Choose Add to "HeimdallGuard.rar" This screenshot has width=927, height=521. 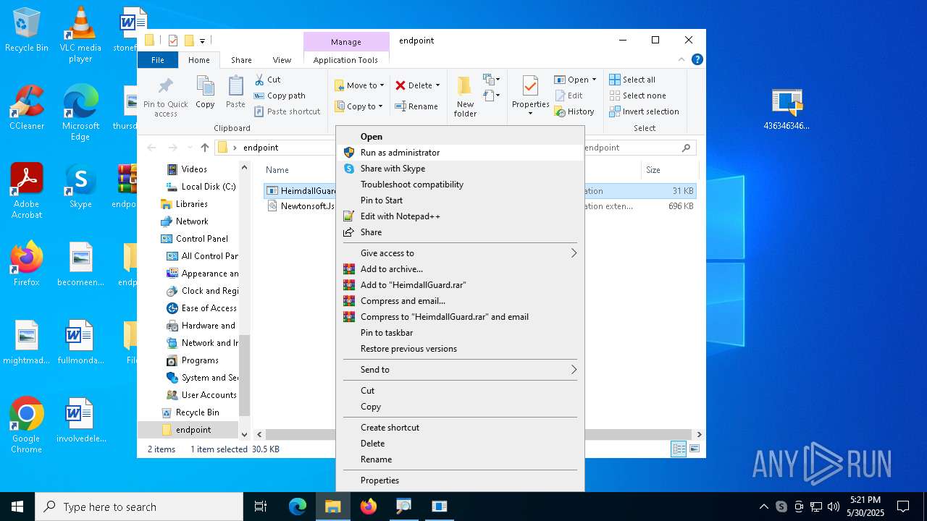[461, 285]
